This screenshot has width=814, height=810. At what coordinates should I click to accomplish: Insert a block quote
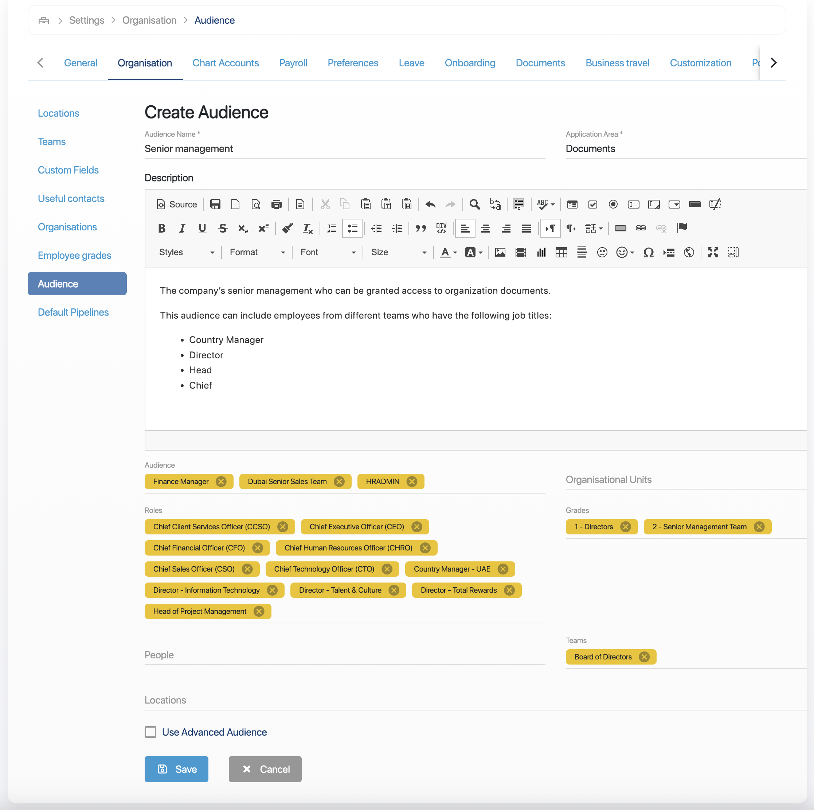(x=420, y=229)
